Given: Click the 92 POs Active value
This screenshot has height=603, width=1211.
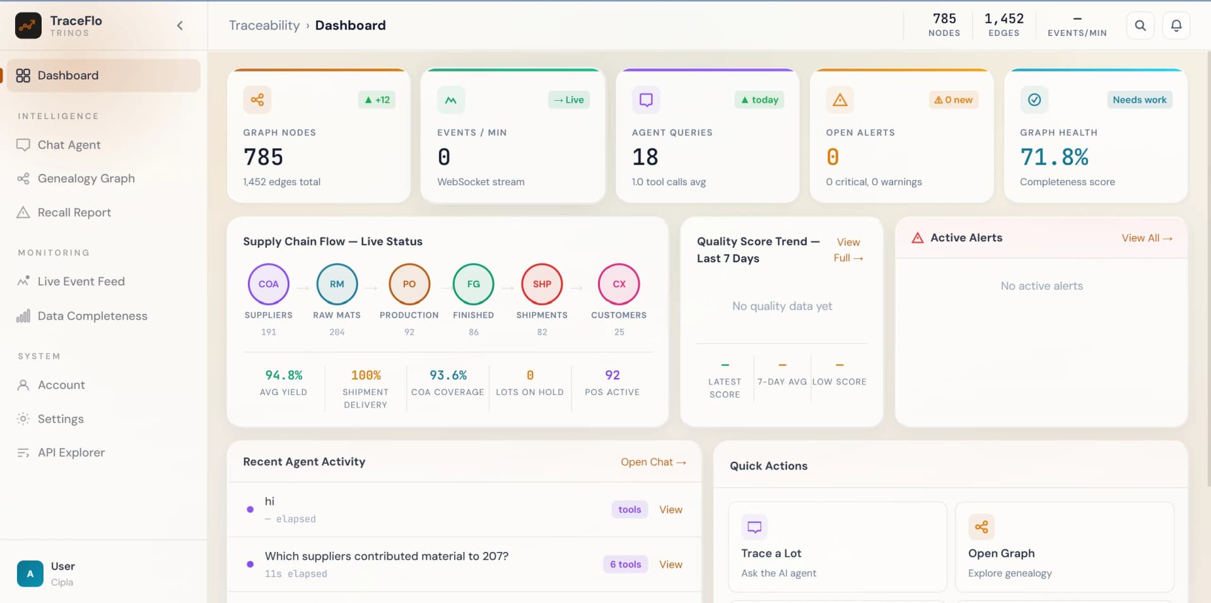Looking at the screenshot, I should (x=612, y=375).
